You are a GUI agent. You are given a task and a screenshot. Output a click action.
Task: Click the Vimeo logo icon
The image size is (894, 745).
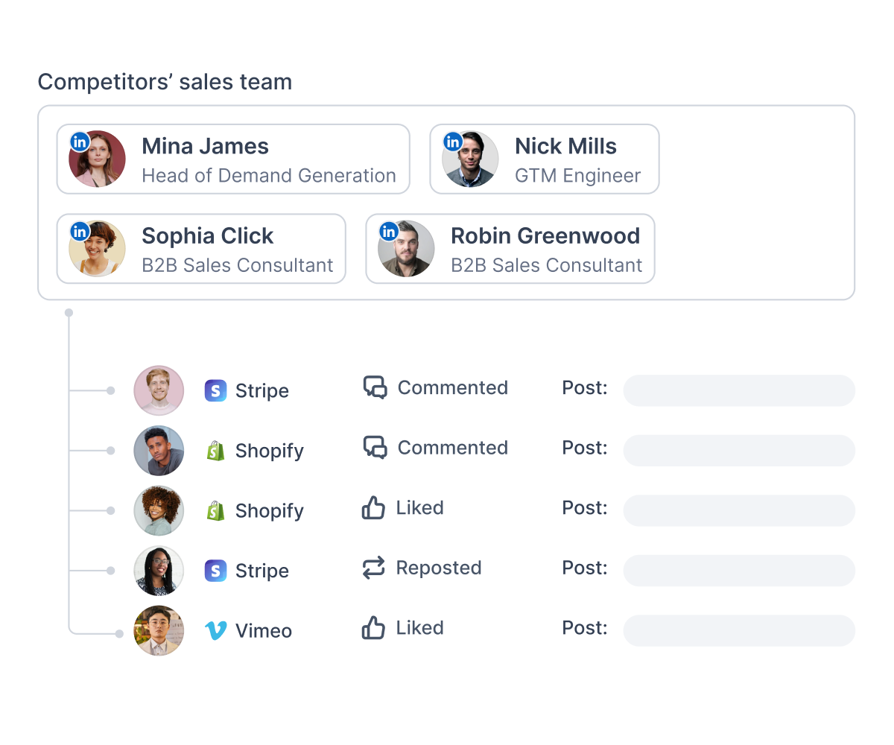coord(215,631)
